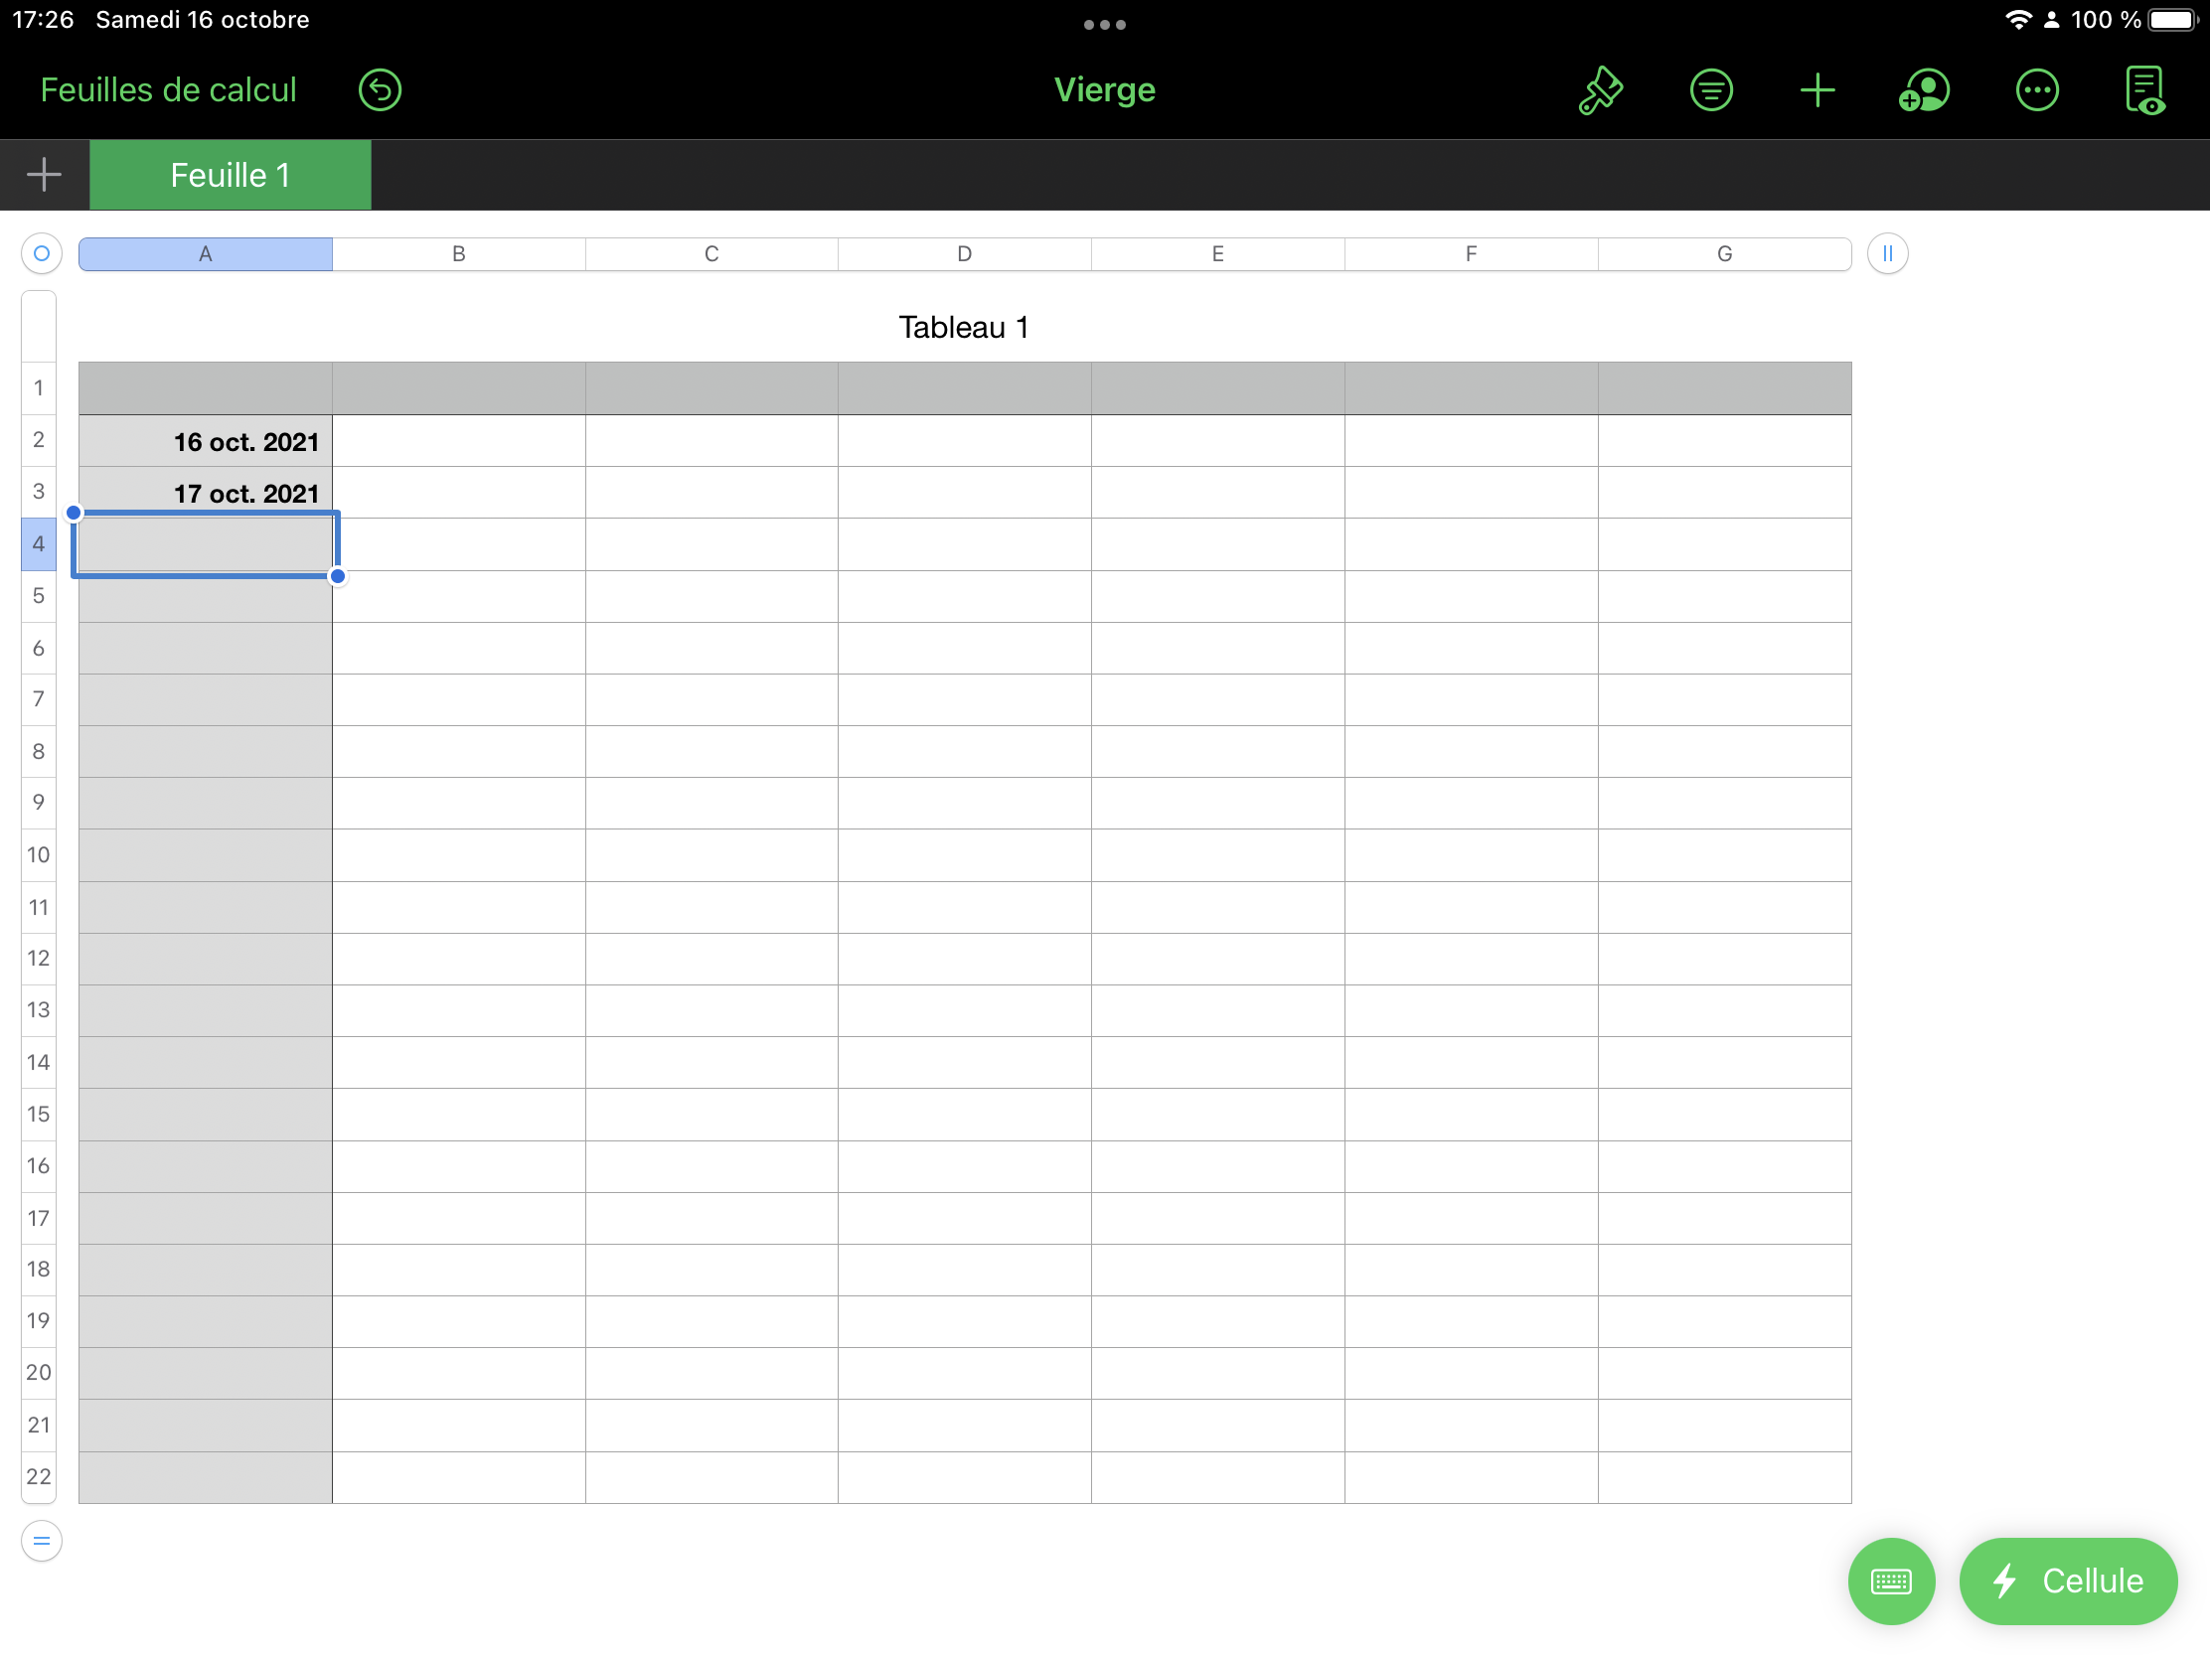
Task: Select column header A
Action: pyautogui.click(x=205, y=253)
